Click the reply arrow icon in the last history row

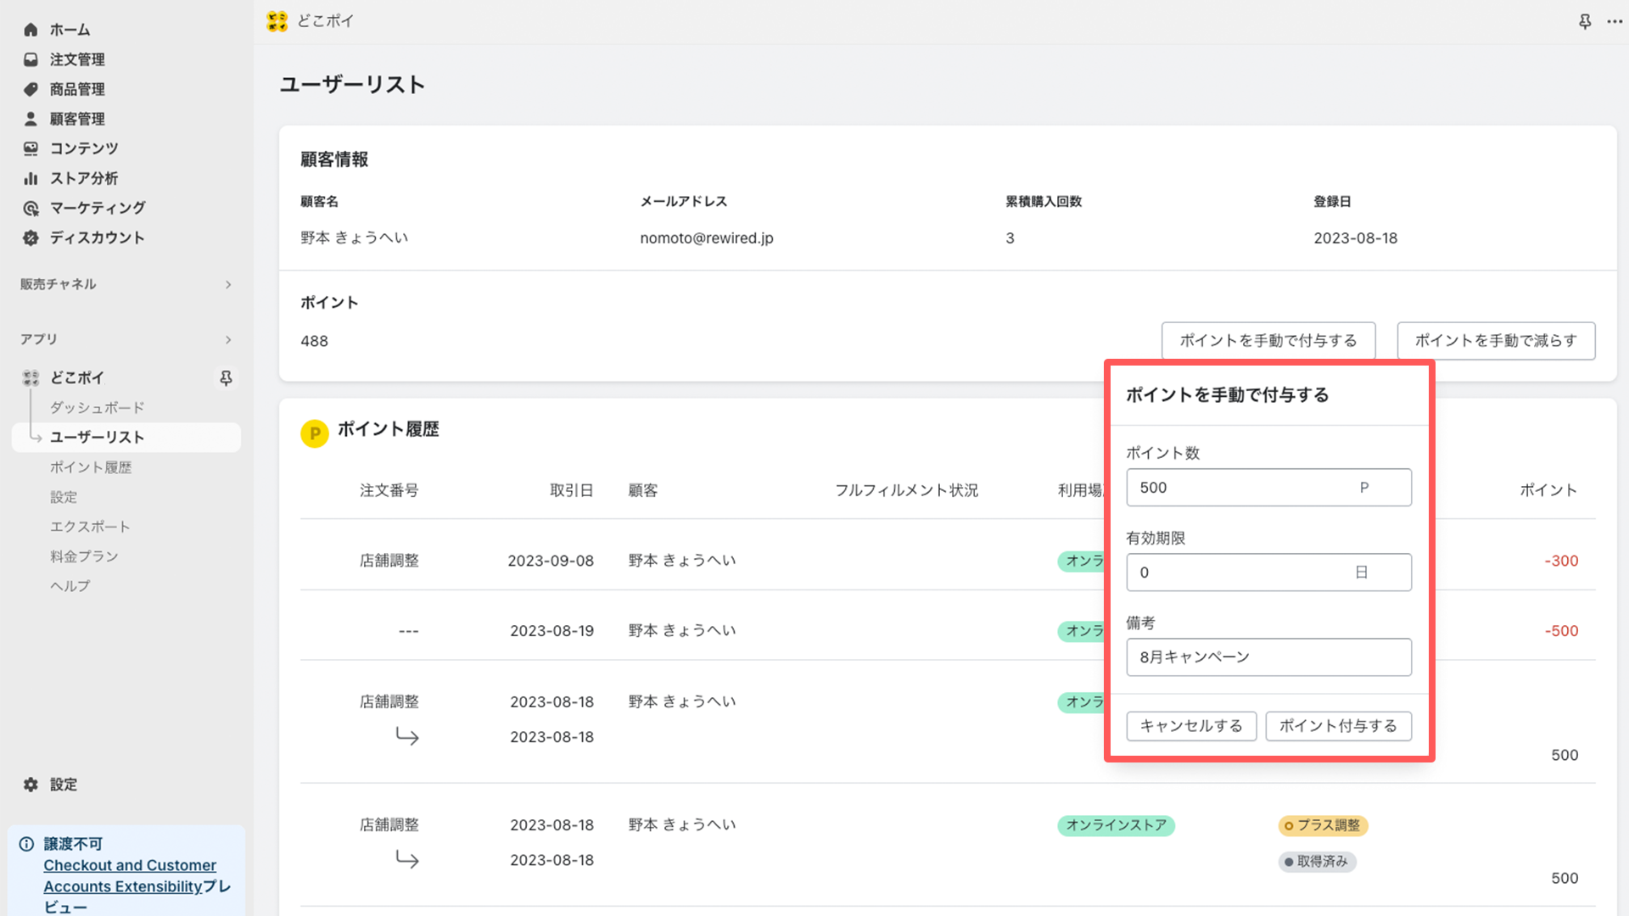coord(407,859)
